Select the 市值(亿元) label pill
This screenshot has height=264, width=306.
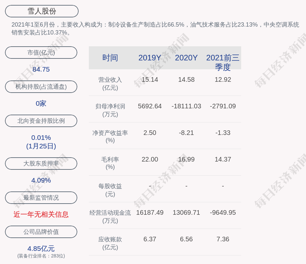pyautogui.click(x=41, y=53)
